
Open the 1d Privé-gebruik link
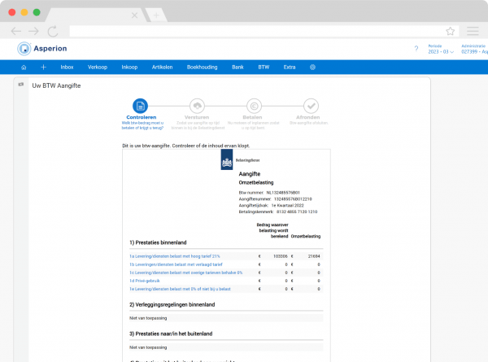[x=145, y=281]
